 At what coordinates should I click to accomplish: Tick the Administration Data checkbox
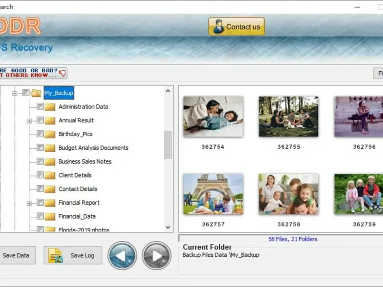click(40, 106)
